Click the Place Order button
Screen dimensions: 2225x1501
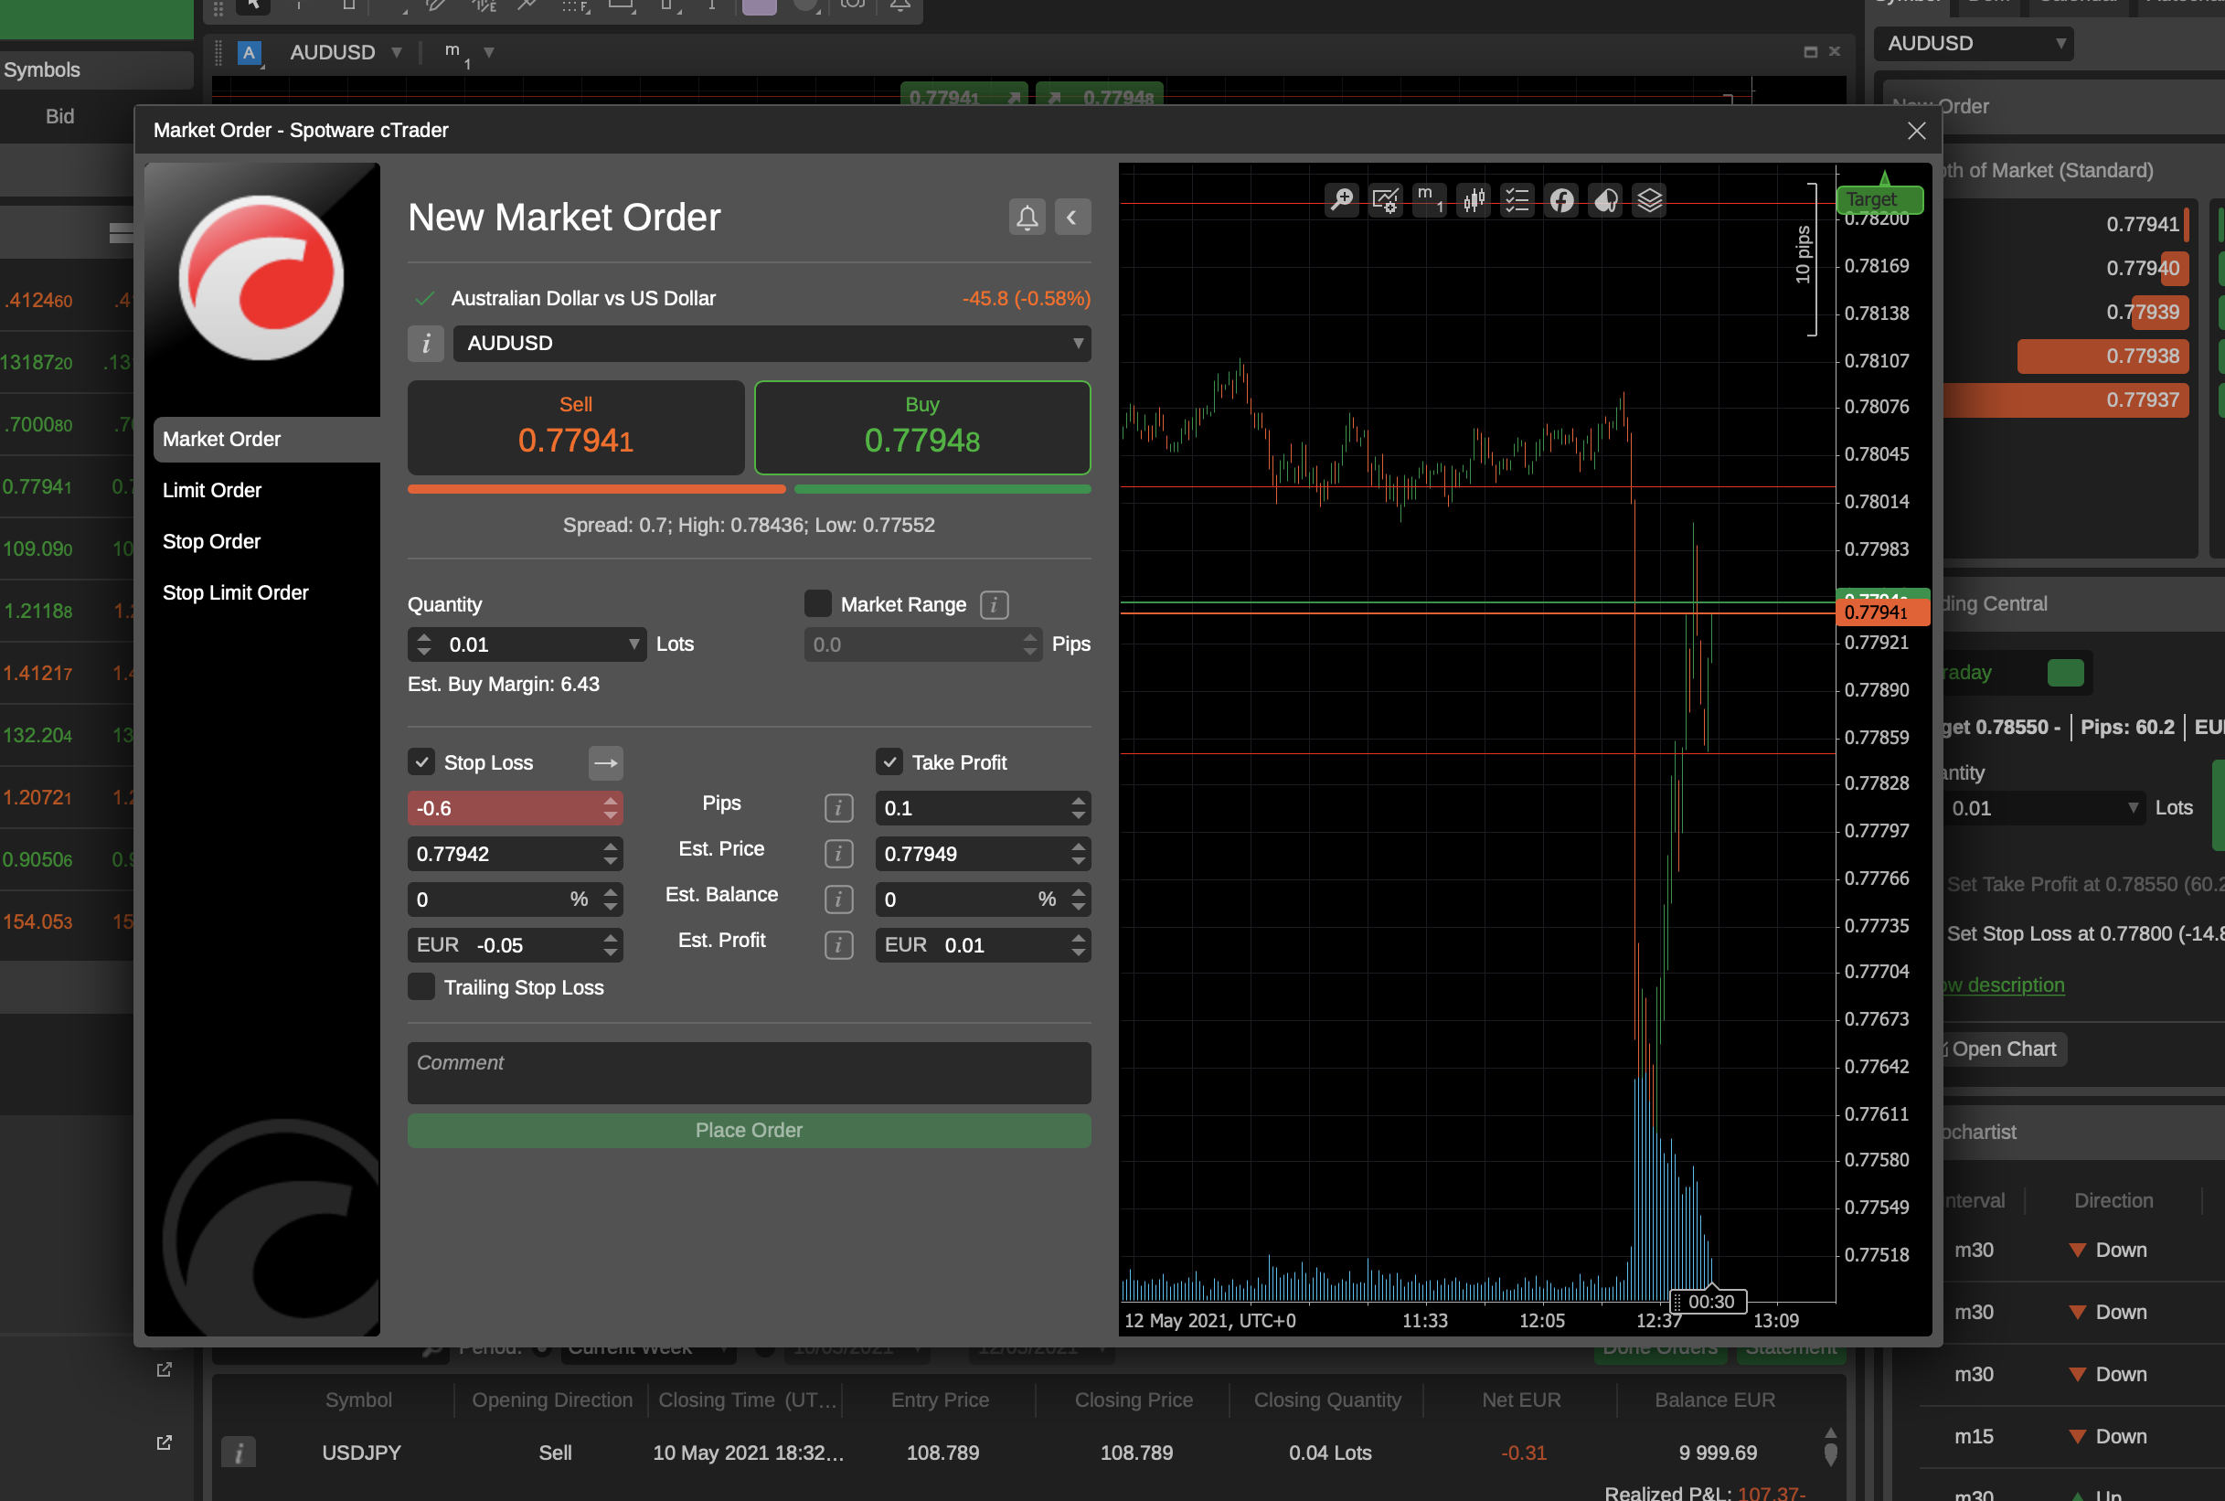point(750,1131)
